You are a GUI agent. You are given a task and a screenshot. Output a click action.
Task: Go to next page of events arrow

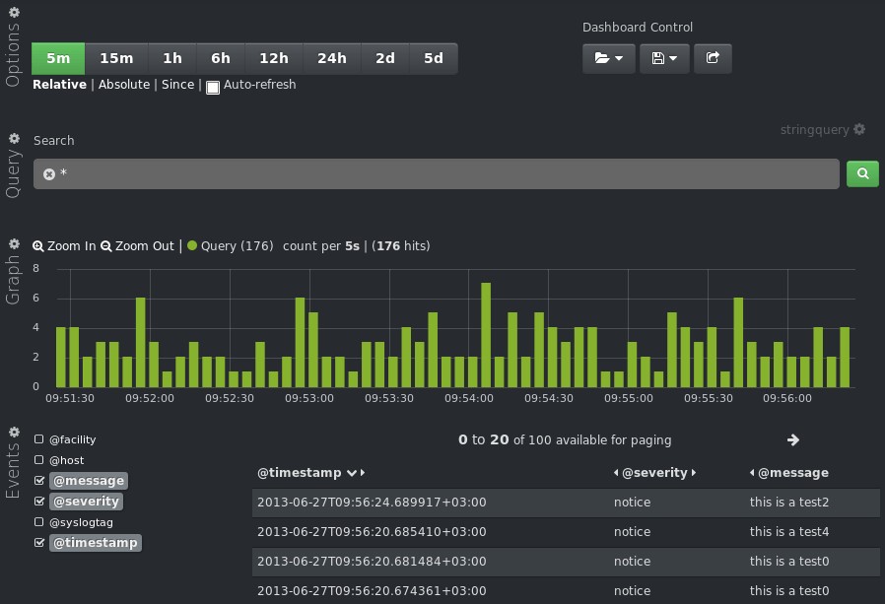[793, 440]
